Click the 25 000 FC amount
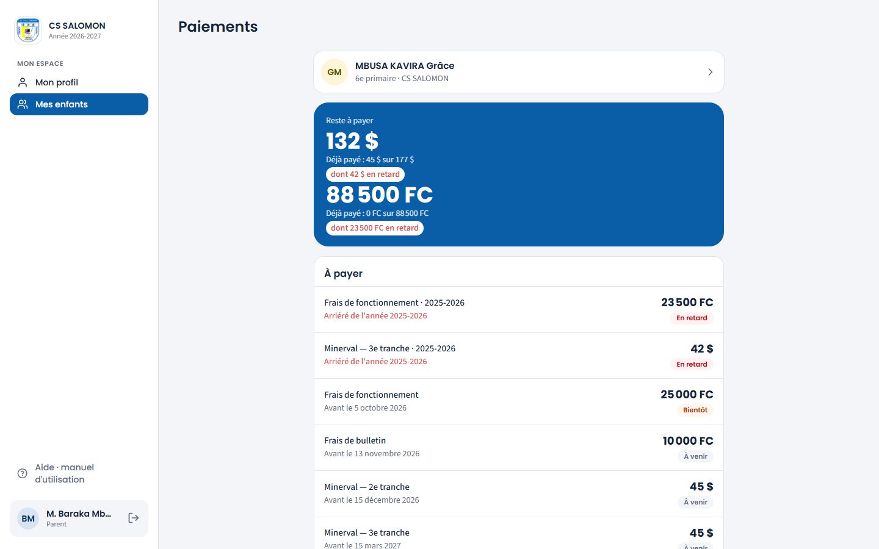Screen dimensions: 879x549 (687, 395)
